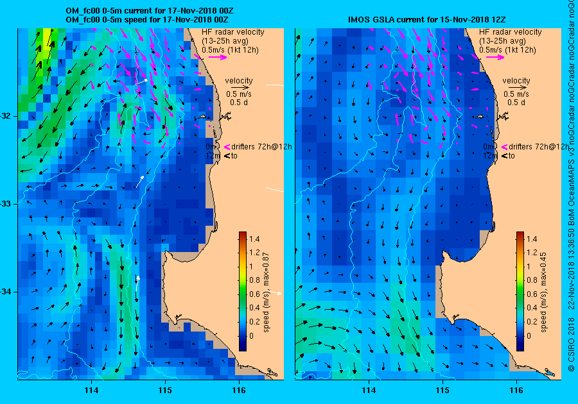Click the 0.8 tick label on OM_fc00 color bar
Screen dimensions: 578x404
(x=254, y=280)
